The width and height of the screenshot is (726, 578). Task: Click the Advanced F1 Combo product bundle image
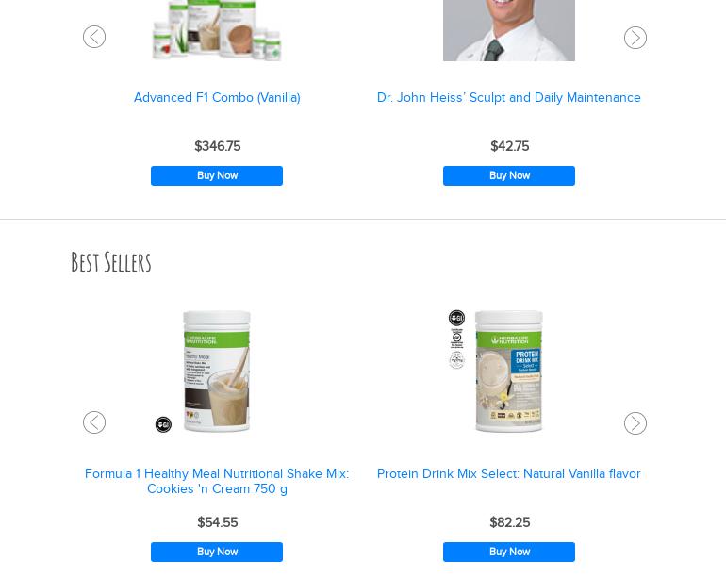[x=217, y=30]
